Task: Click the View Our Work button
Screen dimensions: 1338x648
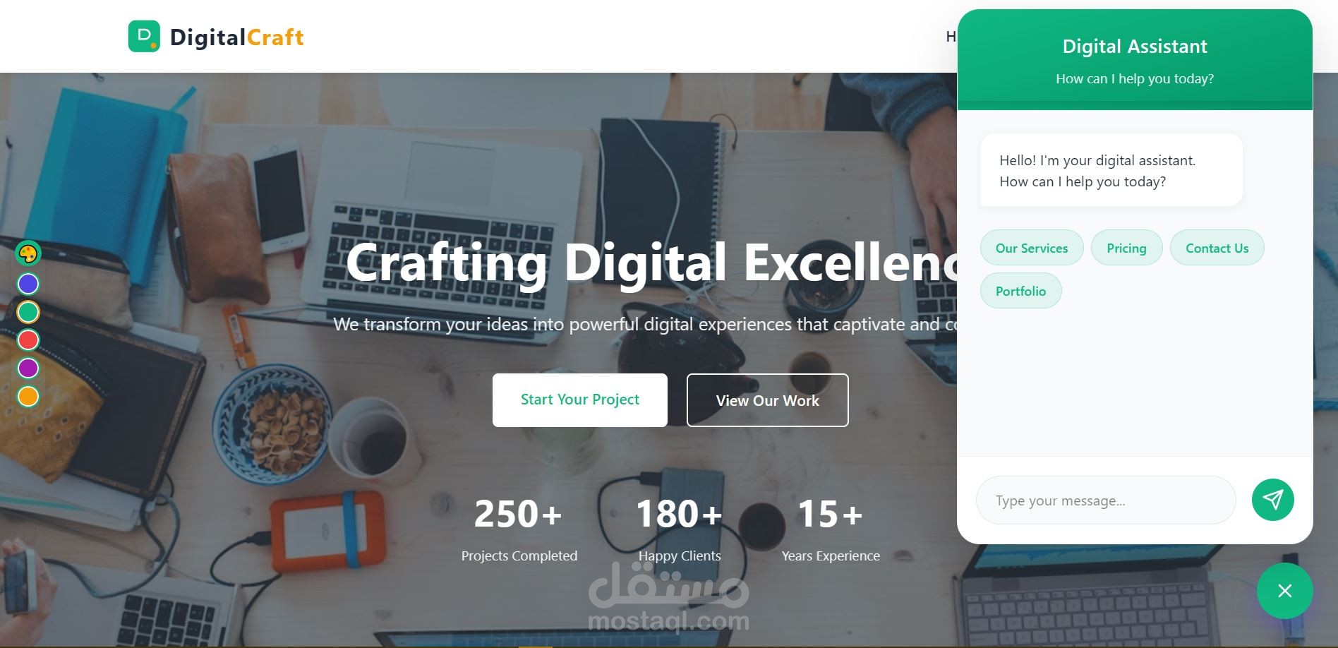Action: (768, 400)
